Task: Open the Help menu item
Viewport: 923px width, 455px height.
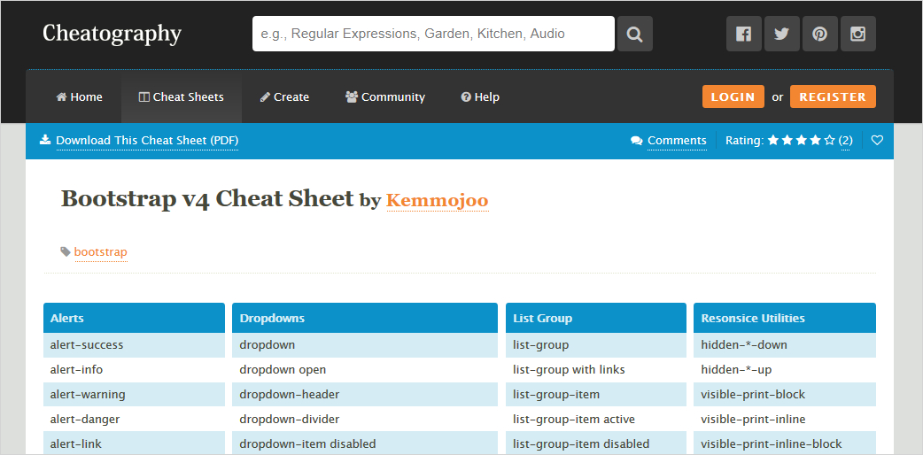Action: click(x=480, y=96)
